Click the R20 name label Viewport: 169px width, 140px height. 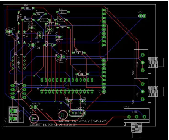coord(126,107)
